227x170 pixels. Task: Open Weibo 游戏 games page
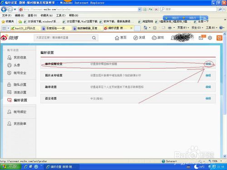click(x=158, y=38)
